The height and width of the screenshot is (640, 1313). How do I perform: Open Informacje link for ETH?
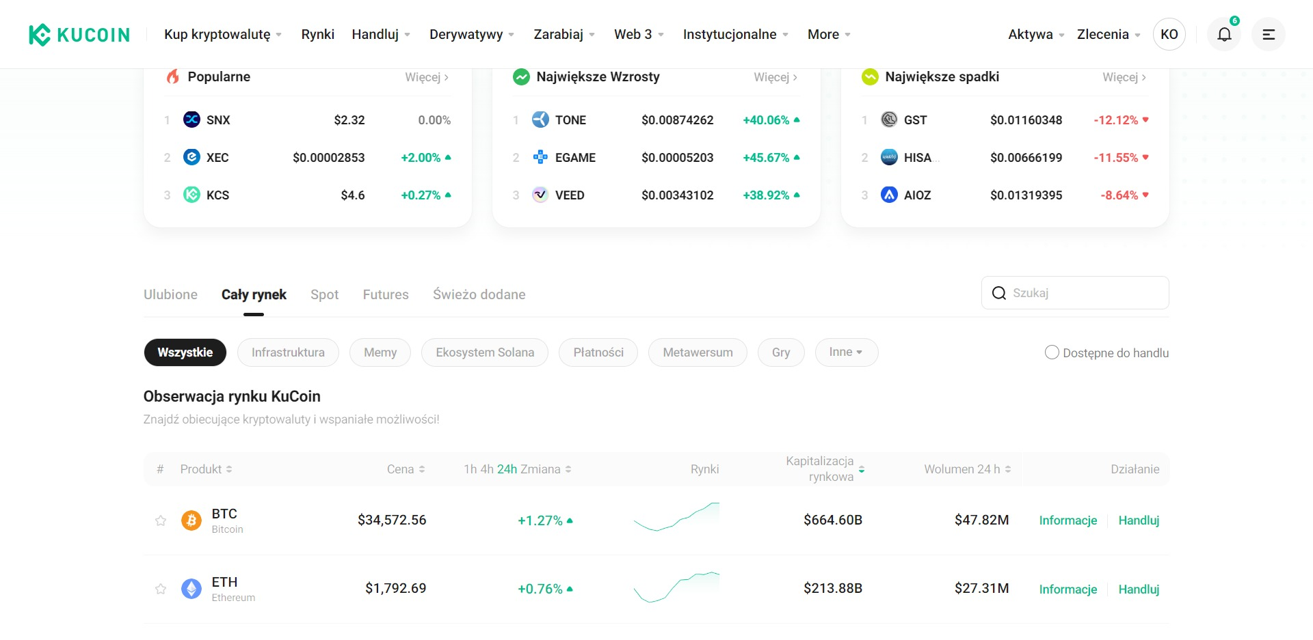1068,589
